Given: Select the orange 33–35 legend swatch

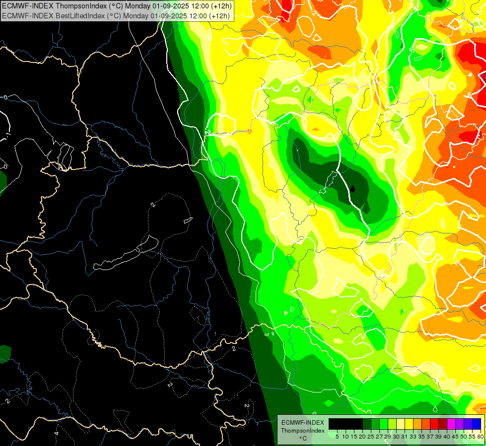Looking at the screenshot, I should tap(417, 424).
